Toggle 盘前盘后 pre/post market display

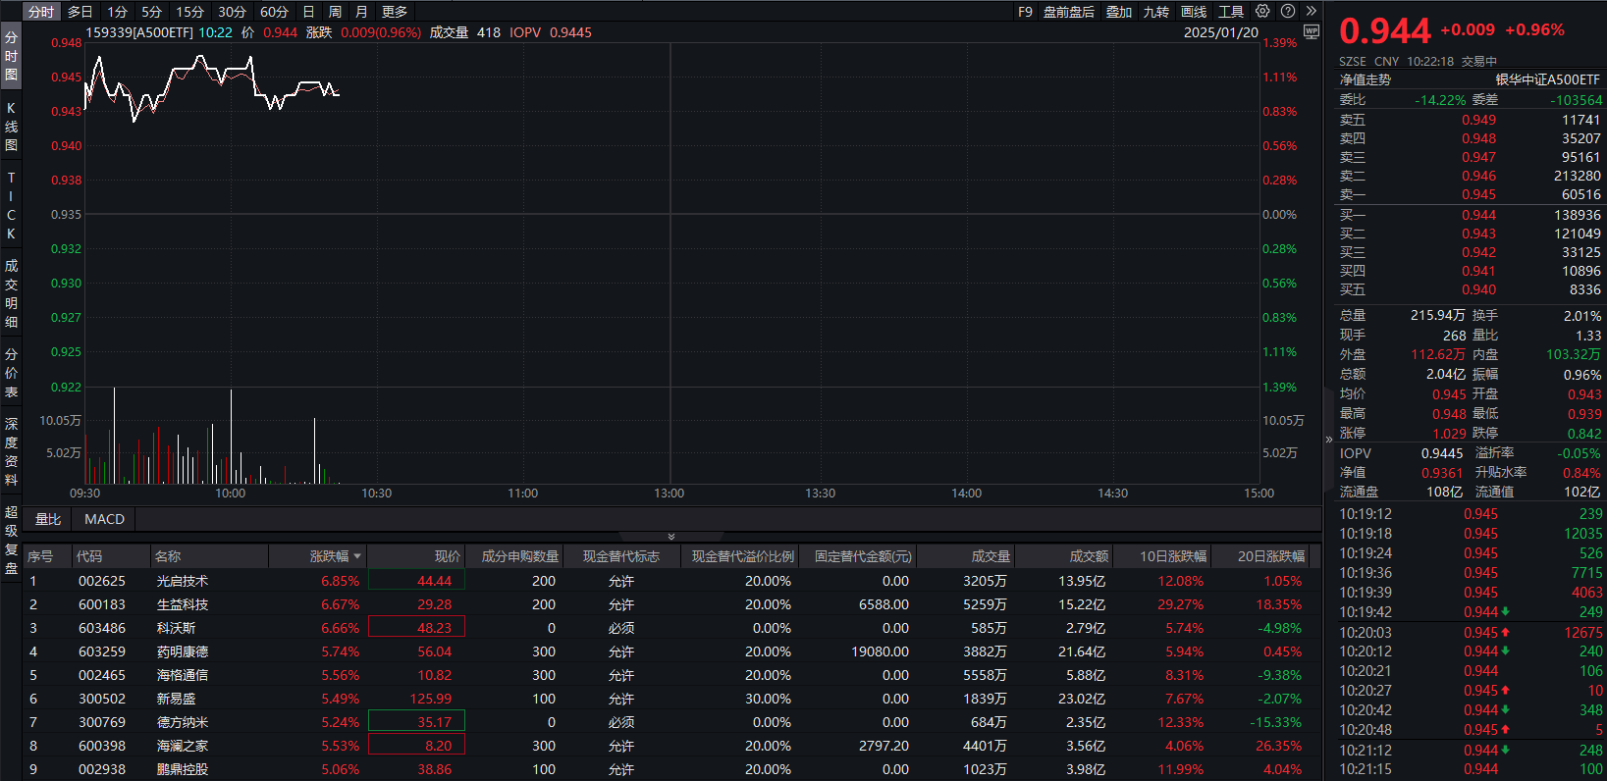[x=1068, y=12]
